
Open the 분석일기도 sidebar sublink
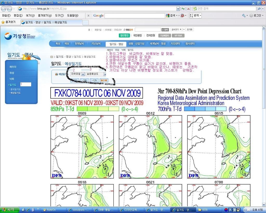click(15, 89)
